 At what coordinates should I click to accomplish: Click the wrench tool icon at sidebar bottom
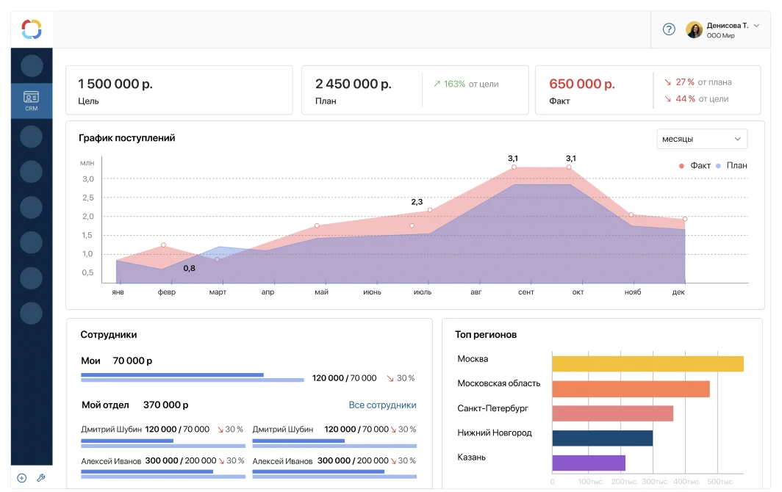tap(43, 477)
